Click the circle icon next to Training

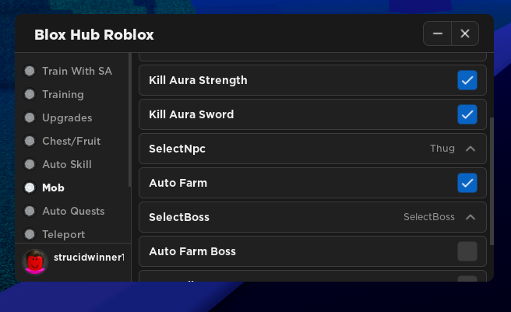tap(30, 94)
